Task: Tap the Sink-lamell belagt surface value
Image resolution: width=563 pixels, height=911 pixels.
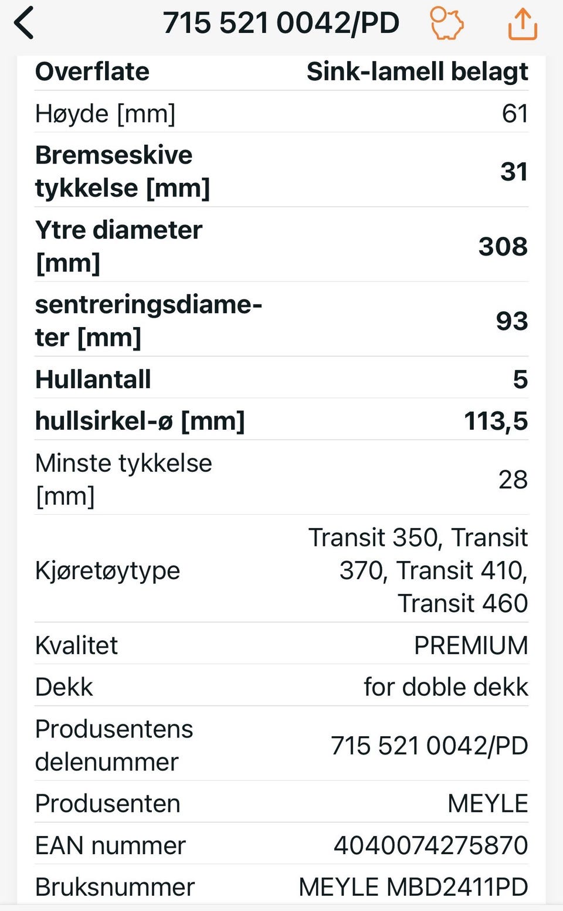Action: 417,72
